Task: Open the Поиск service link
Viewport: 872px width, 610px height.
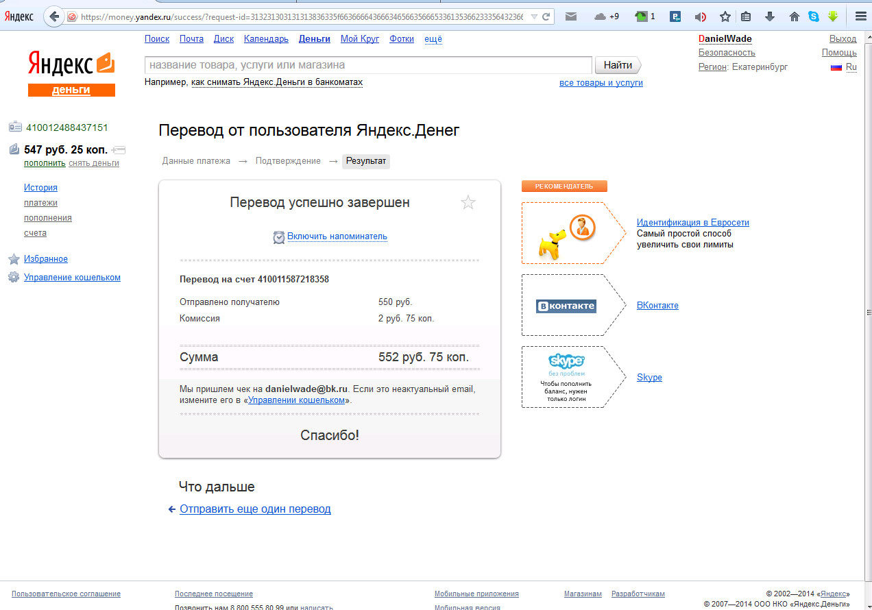Action: point(157,39)
